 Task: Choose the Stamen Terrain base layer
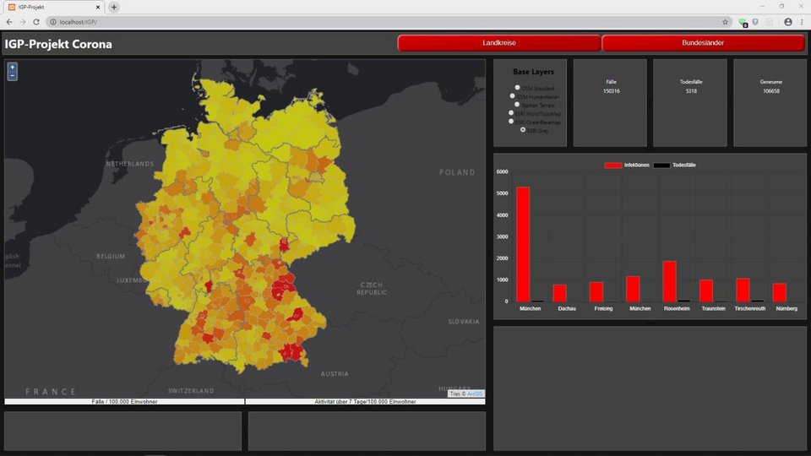(x=516, y=105)
